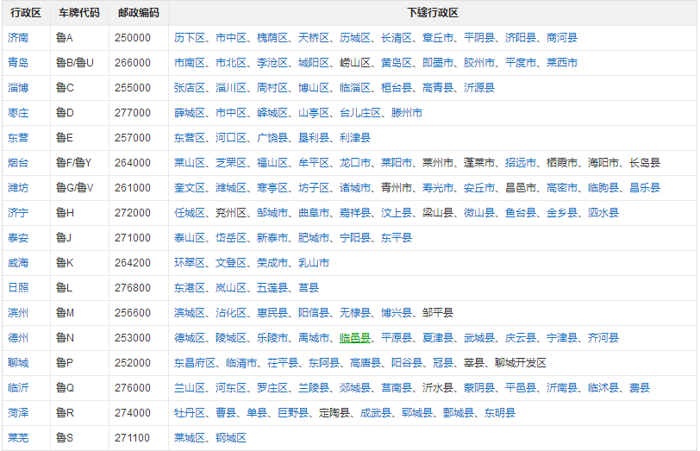
Task: Open 东港区 district link
Action: click(190, 288)
